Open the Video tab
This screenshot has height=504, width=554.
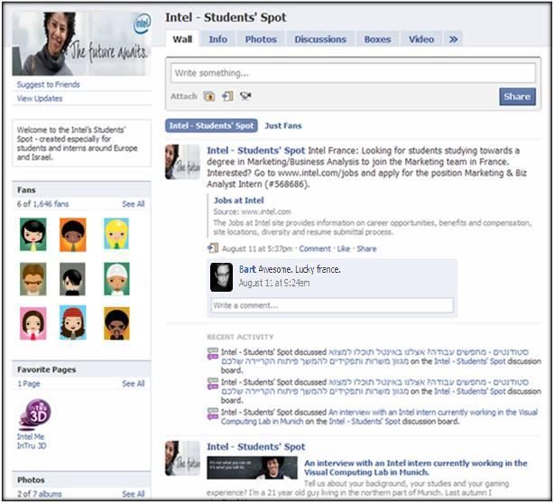pos(421,39)
